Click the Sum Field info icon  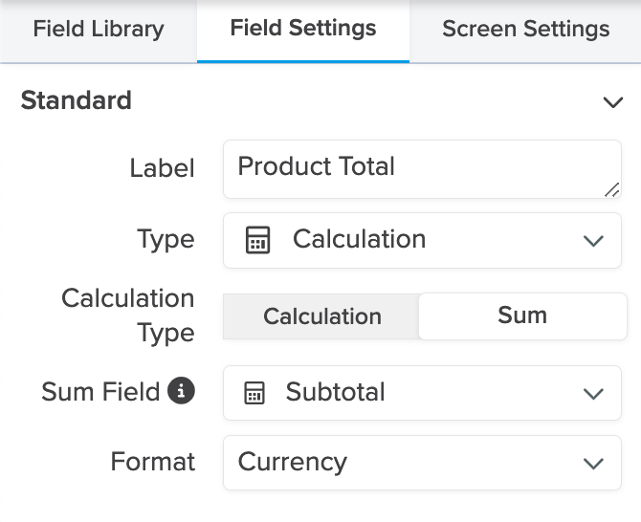pos(181,390)
